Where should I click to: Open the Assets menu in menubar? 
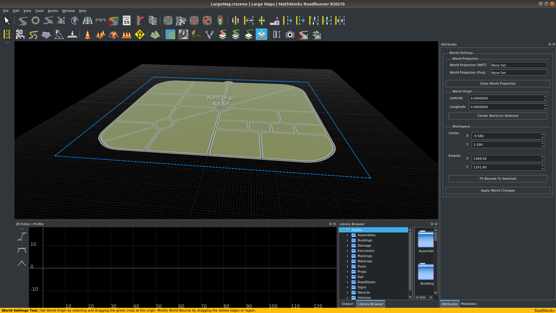point(52,10)
